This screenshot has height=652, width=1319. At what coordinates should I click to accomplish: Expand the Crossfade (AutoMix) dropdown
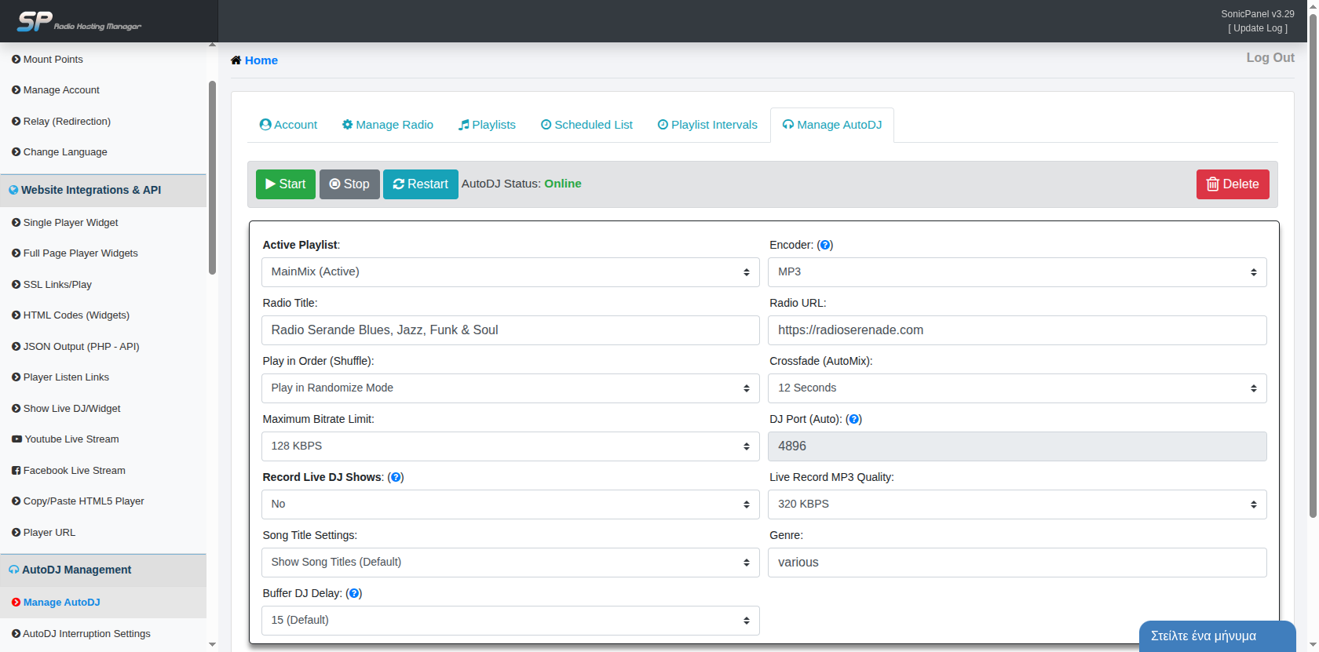click(1017, 388)
